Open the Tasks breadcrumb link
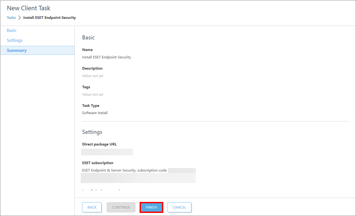 [11, 18]
